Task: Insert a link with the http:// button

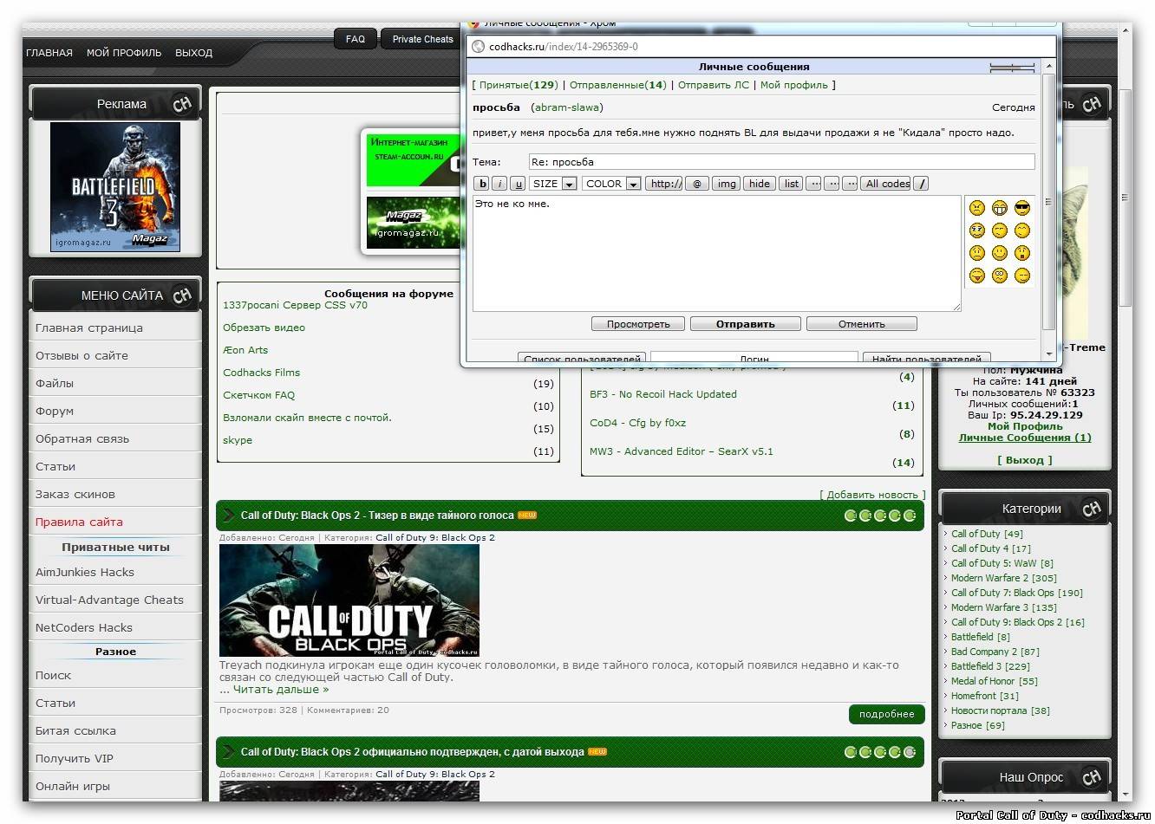Action: click(x=666, y=184)
